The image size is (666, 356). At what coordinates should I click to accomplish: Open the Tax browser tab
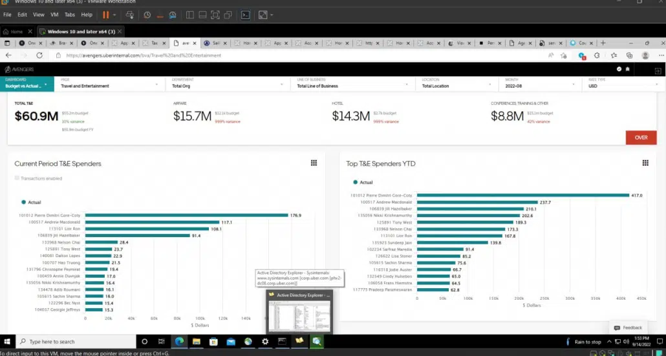point(155,43)
